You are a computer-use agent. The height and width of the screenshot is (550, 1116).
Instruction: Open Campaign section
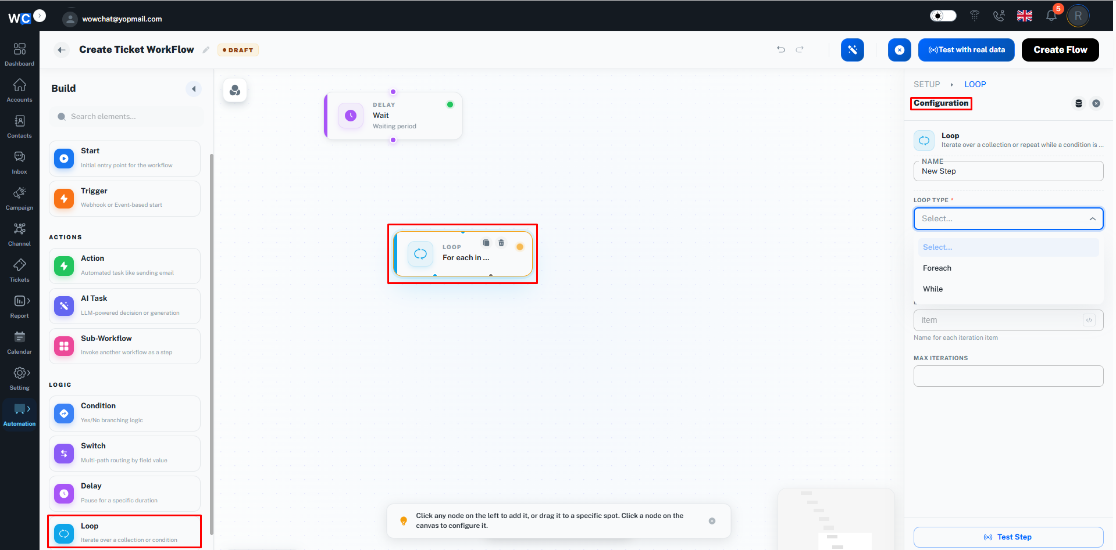[19, 198]
